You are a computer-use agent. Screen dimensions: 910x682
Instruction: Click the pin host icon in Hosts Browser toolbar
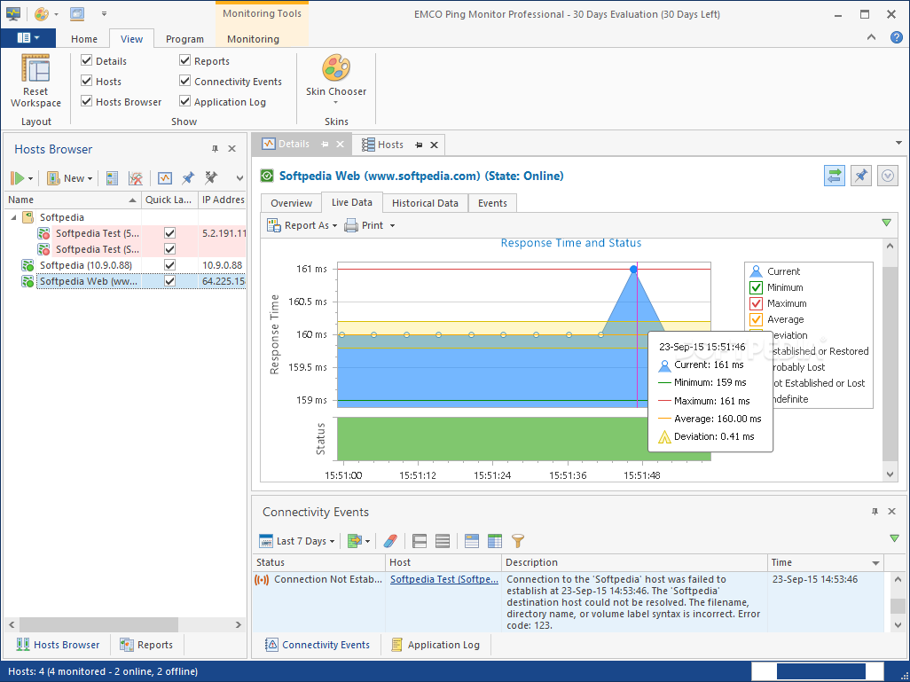pos(188,178)
